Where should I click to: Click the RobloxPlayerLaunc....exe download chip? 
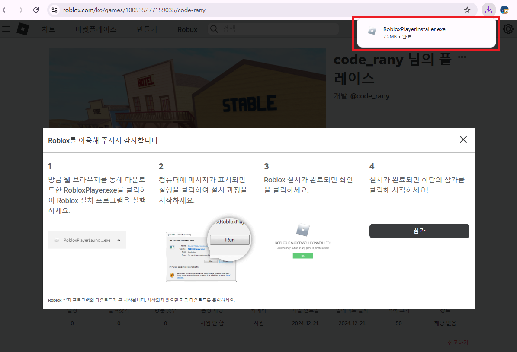click(x=87, y=240)
